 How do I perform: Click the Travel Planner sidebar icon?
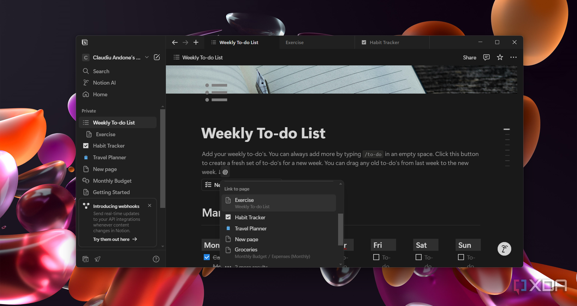[x=86, y=157]
